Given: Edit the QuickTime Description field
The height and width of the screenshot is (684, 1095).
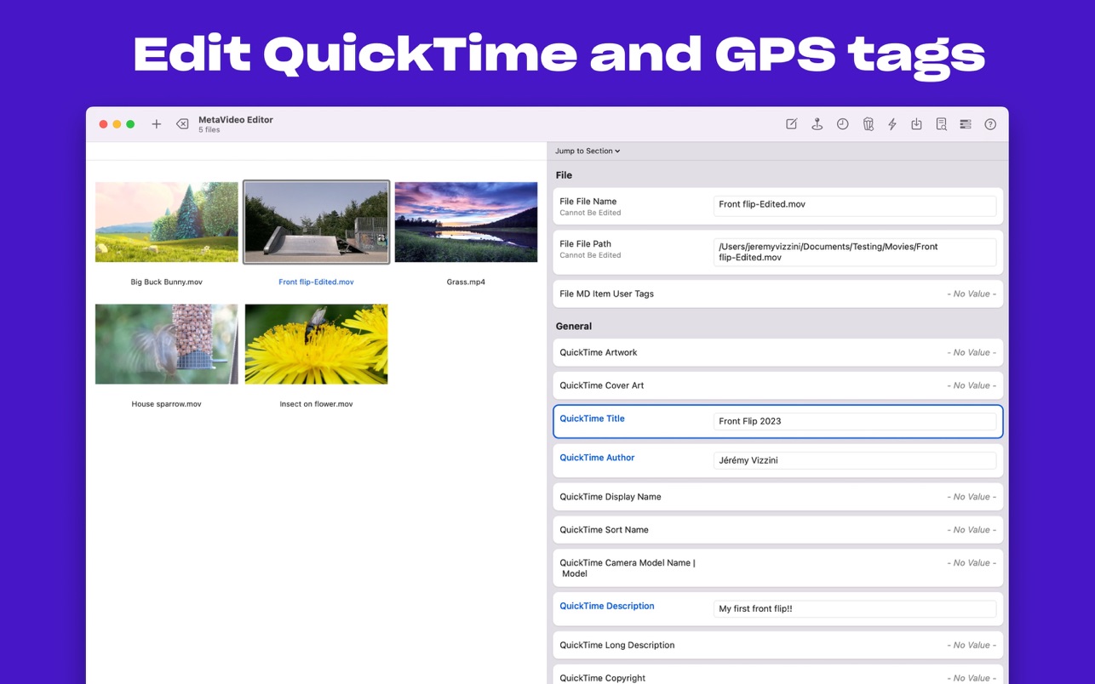Looking at the screenshot, I should click(x=854, y=609).
